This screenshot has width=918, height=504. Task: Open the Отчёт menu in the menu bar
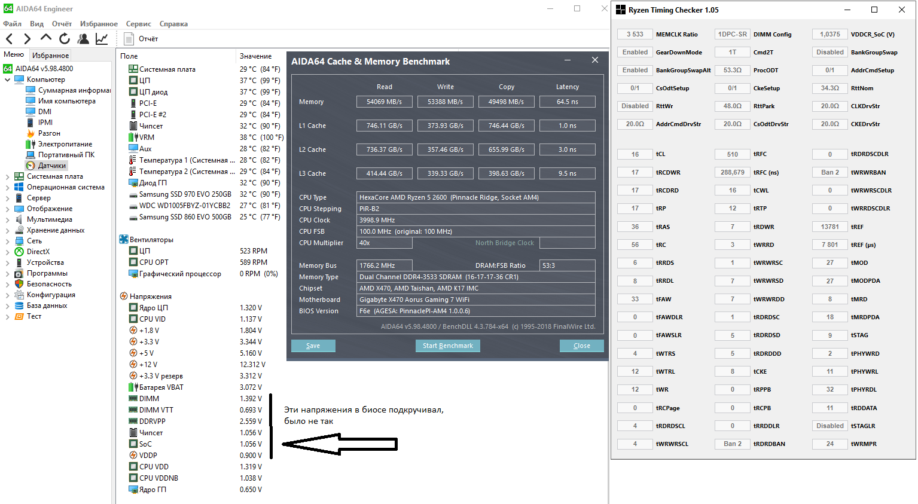(62, 24)
